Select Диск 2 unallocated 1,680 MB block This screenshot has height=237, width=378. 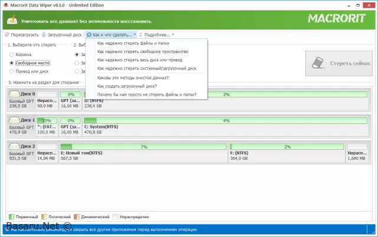point(357,152)
